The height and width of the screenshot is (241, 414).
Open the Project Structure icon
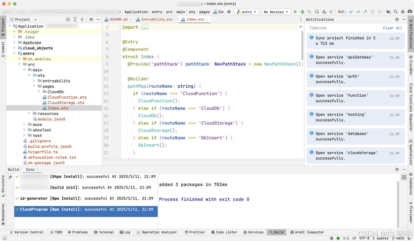(x=388, y=12)
